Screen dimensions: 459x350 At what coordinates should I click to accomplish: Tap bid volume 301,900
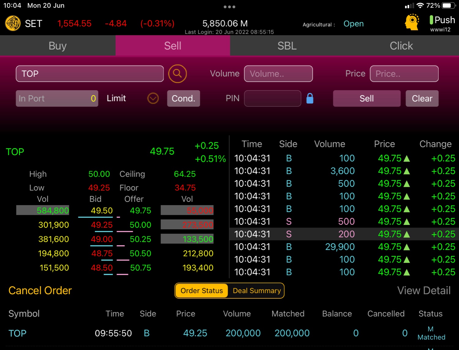[54, 225]
